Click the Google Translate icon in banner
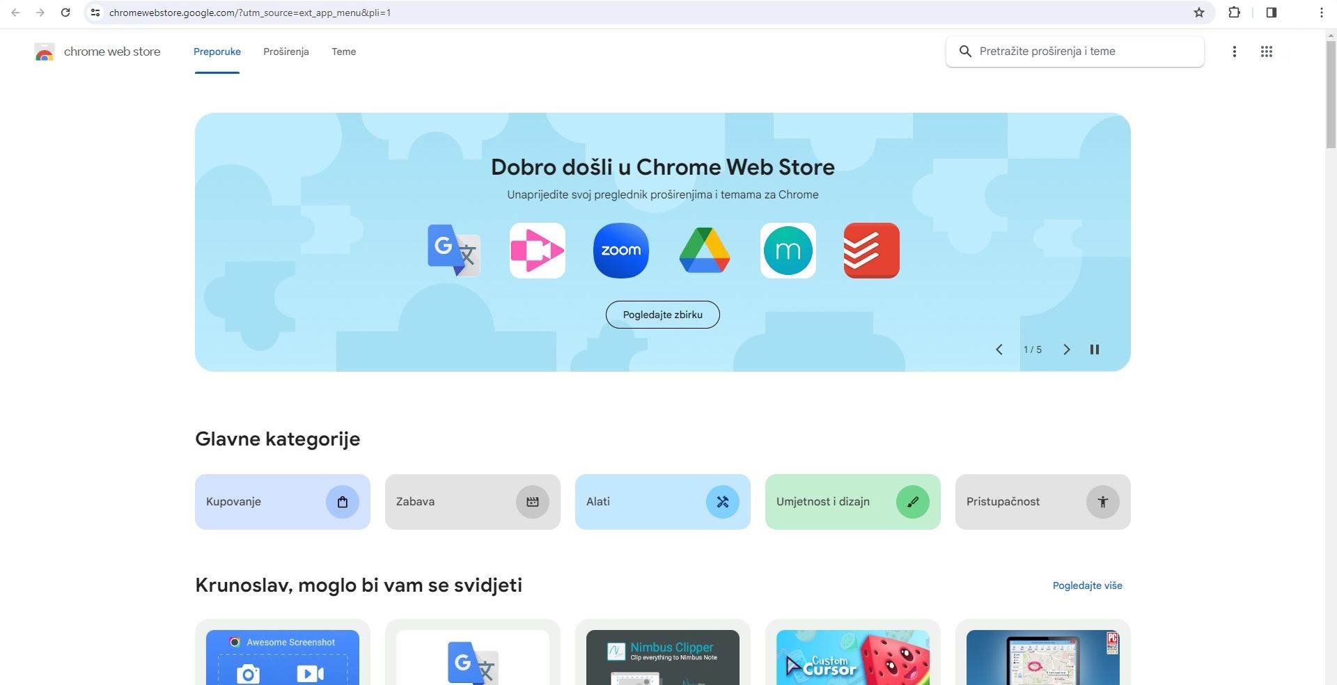The height and width of the screenshot is (685, 1337). (453, 251)
